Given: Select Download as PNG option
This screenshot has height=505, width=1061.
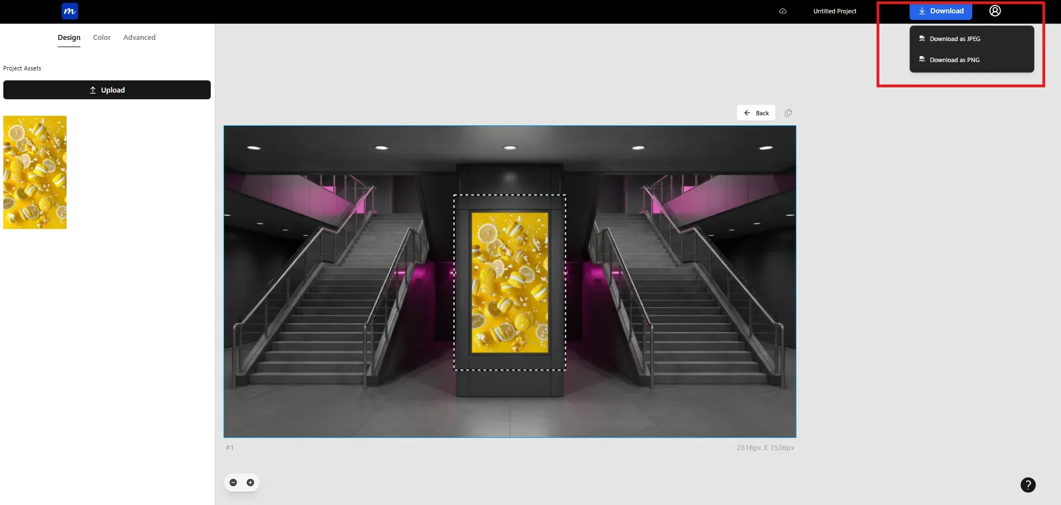Looking at the screenshot, I should (x=953, y=59).
